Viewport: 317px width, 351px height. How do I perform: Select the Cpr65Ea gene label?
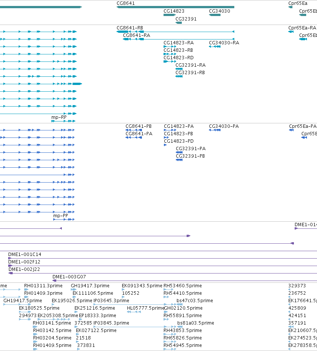click(x=298, y=3)
